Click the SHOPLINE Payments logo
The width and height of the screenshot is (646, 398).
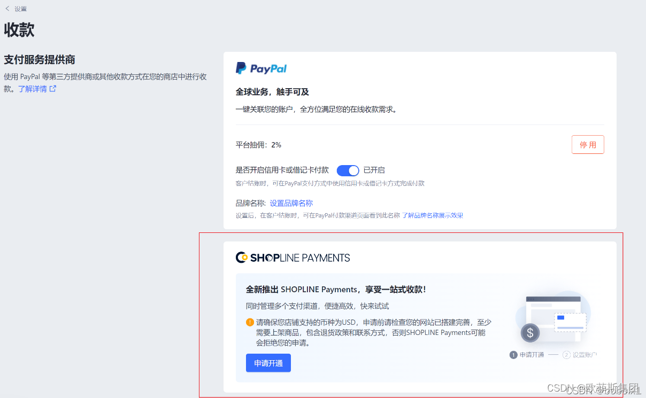tap(293, 257)
